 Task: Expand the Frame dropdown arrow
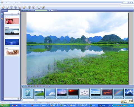point(49,11)
